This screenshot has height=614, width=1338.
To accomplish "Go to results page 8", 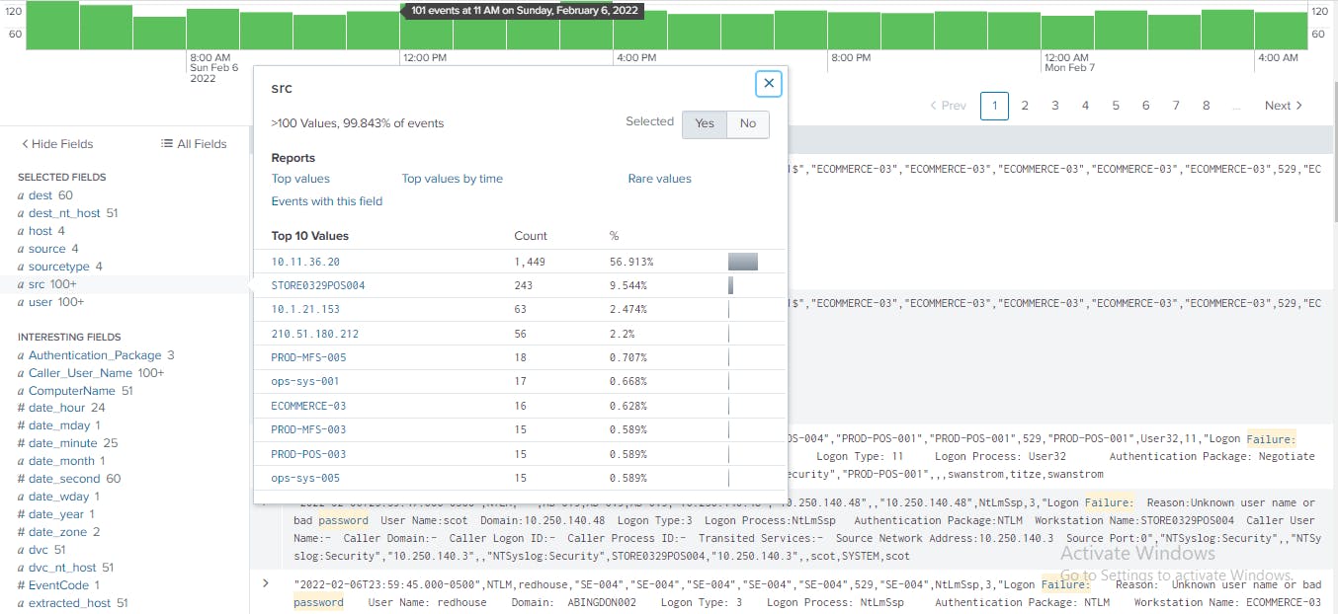I will click(1207, 106).
